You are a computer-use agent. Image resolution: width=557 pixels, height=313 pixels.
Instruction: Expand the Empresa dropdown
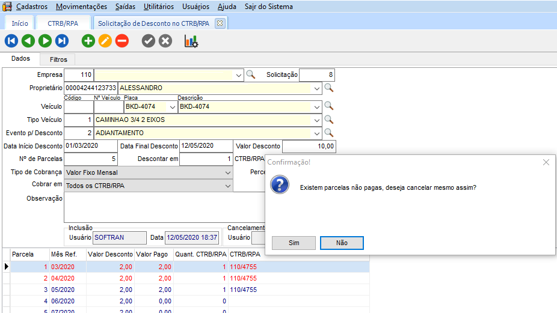239,75
